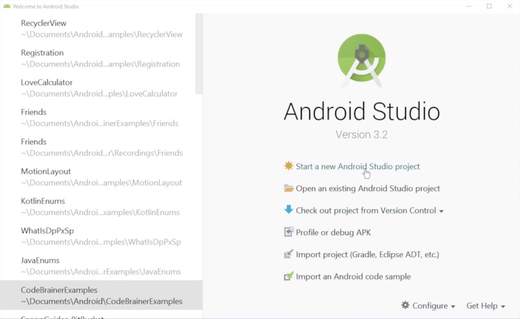Click the blue download arrow icon for Version Control

[289, 210]
